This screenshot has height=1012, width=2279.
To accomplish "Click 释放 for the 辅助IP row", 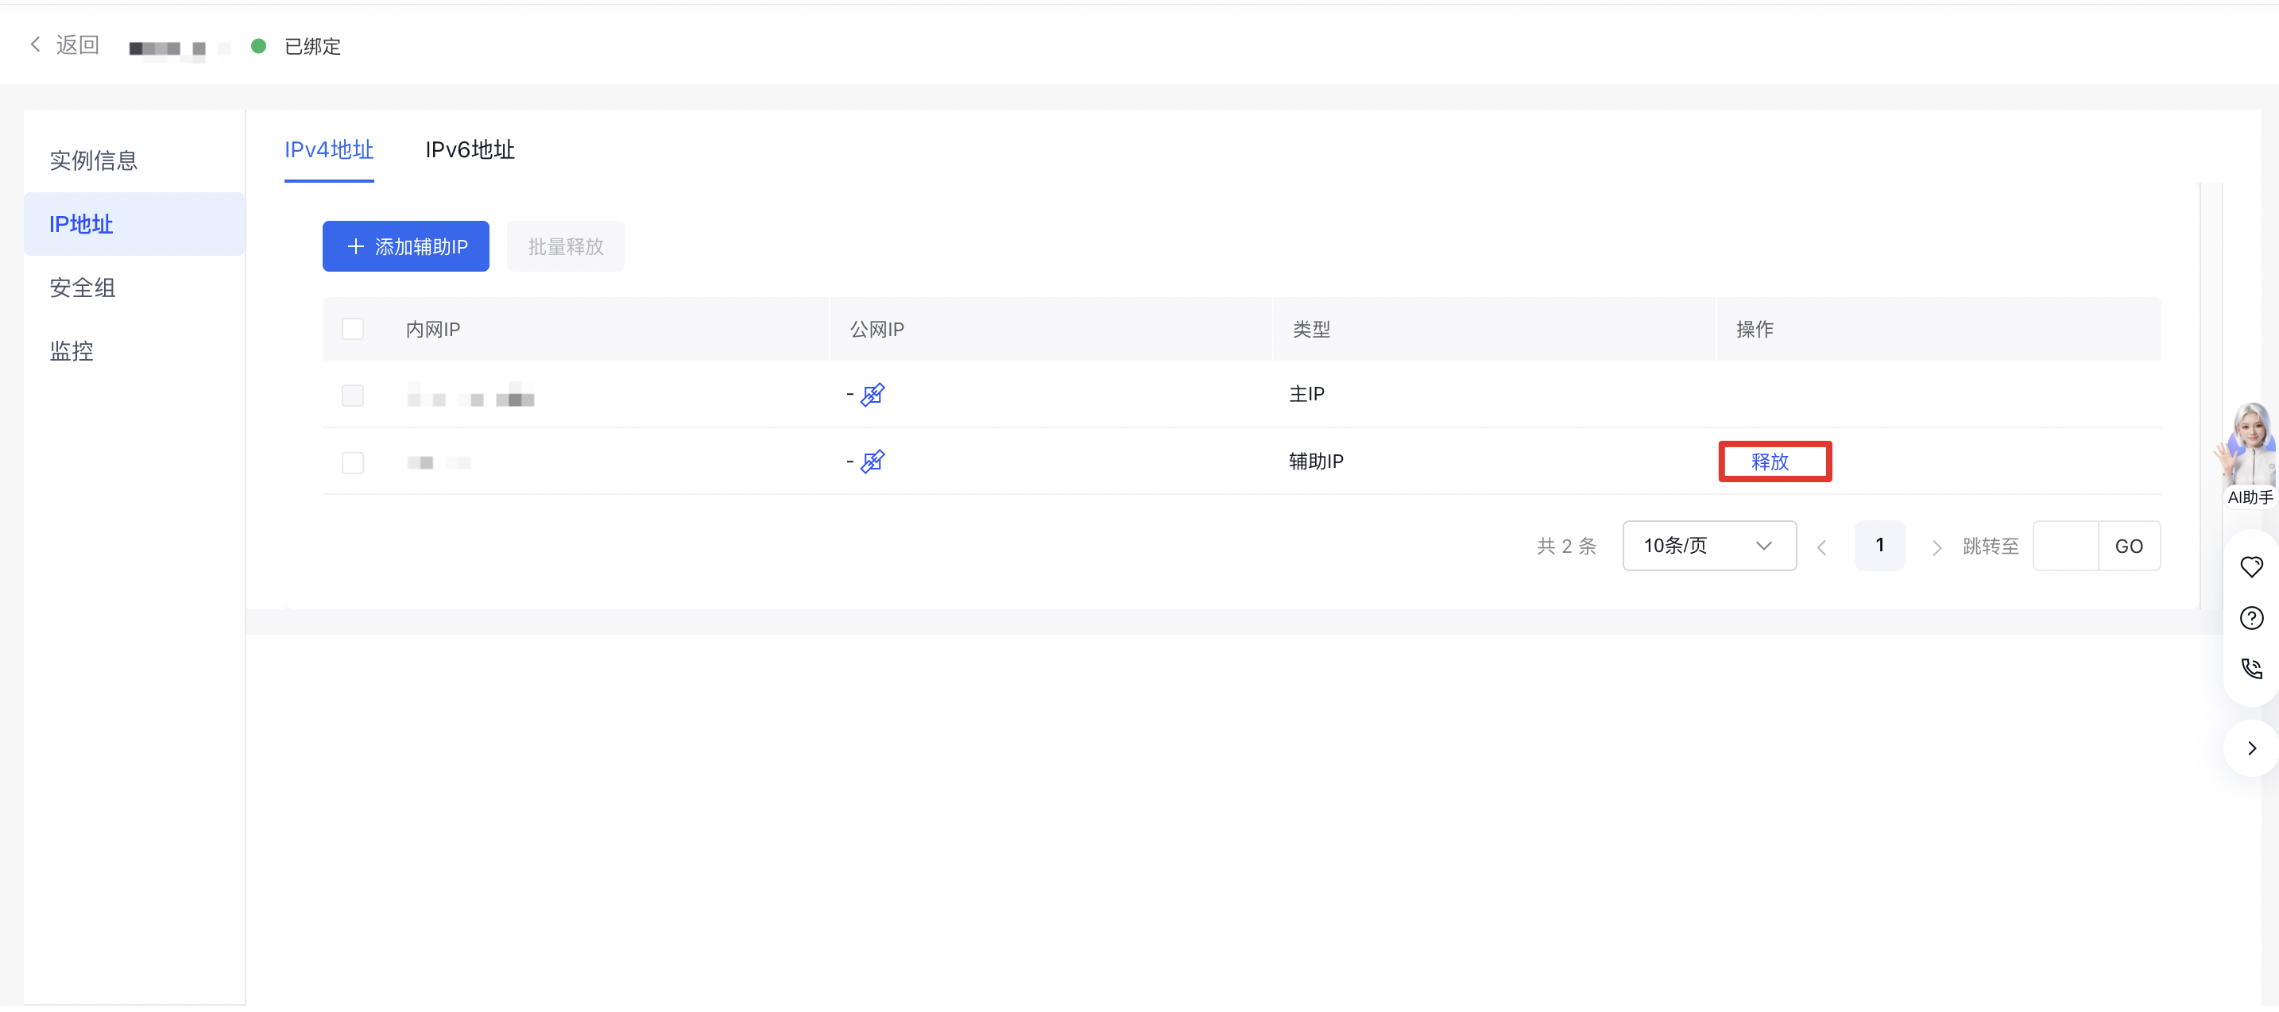I will [1770, 462].
